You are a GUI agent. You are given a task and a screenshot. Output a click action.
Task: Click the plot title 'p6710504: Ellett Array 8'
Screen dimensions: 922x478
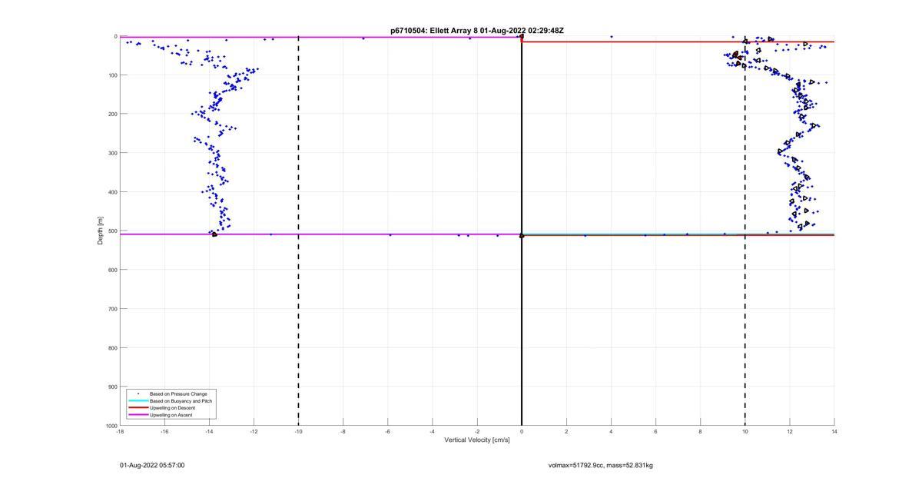[x=434, y=31]
